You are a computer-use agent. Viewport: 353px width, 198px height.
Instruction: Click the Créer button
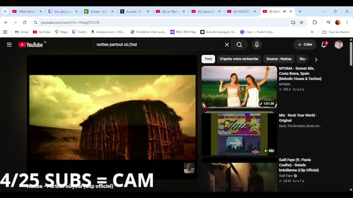305,45
